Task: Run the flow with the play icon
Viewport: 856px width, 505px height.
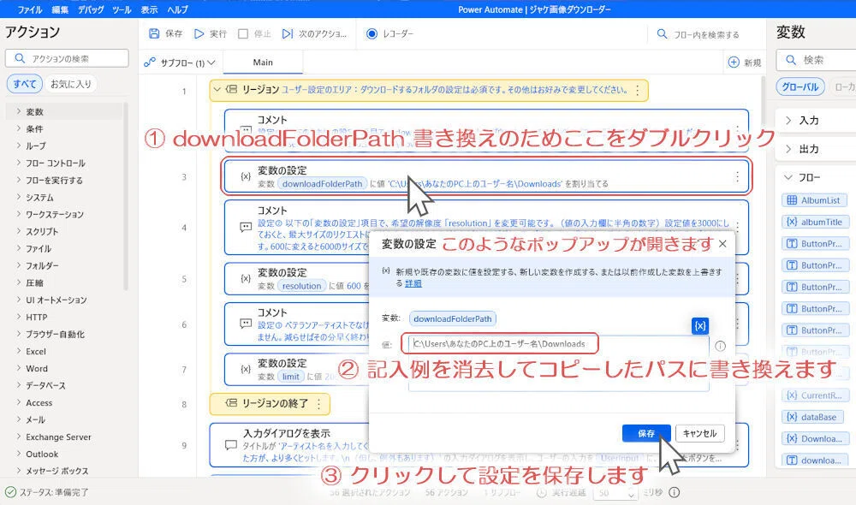Action: point(199,34)
